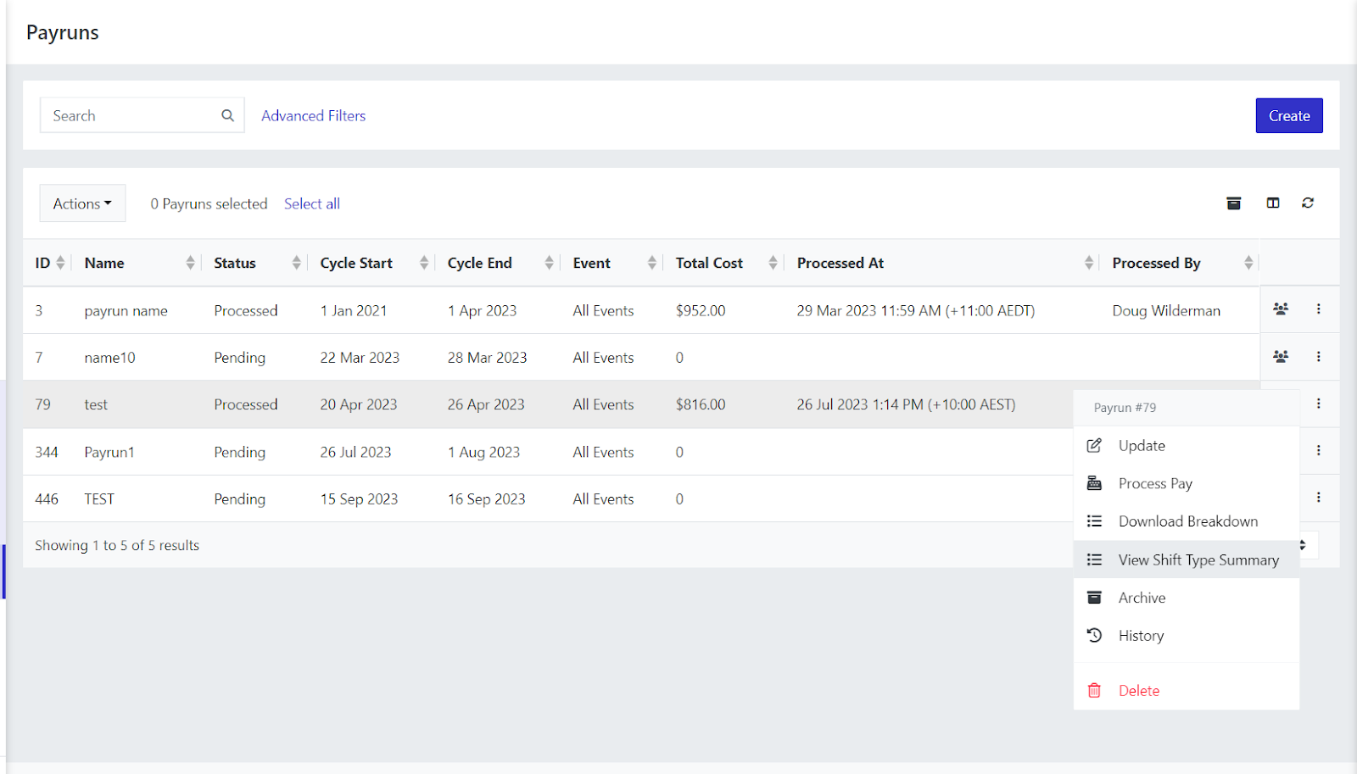Screen dimensions: 1357x774
Task: Select Download Breakdown menu entry
Action: (1187, 521)
